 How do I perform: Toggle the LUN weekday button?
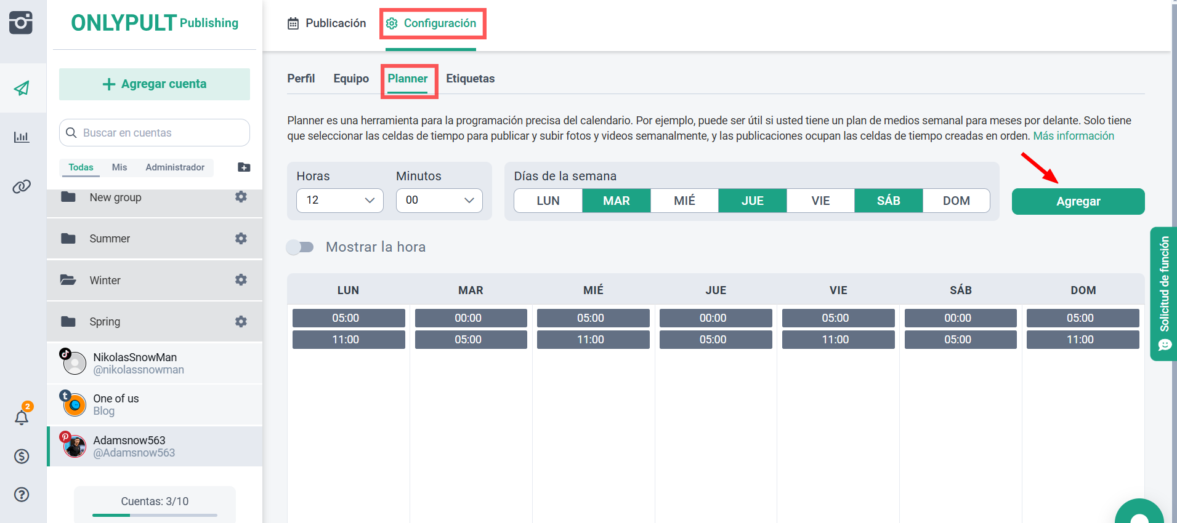[548, 201]
